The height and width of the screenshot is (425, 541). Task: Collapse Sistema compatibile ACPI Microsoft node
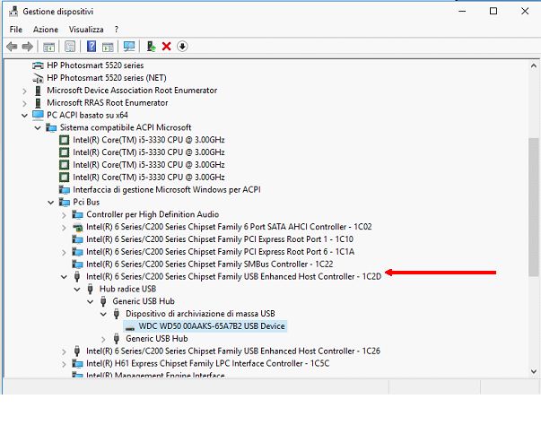pyautogui.click(x=38, y=128)
